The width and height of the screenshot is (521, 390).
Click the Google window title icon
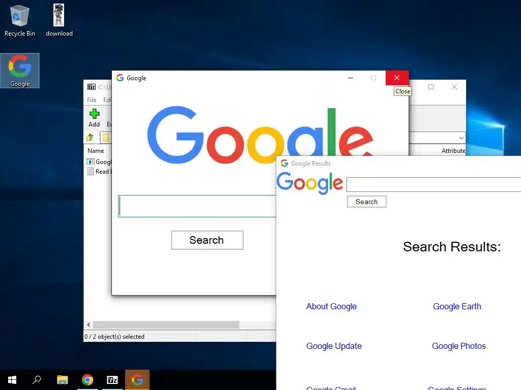click(x=120, y=78)
